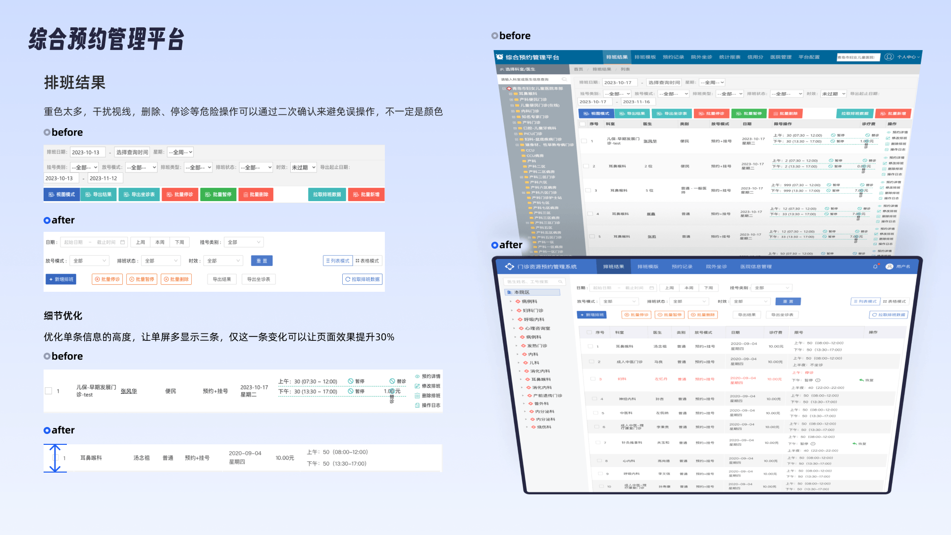Open the 放号模式 全部 dropdown in the after filter panel
Viewport: 951px width, 535px height.
pos(90,261)
